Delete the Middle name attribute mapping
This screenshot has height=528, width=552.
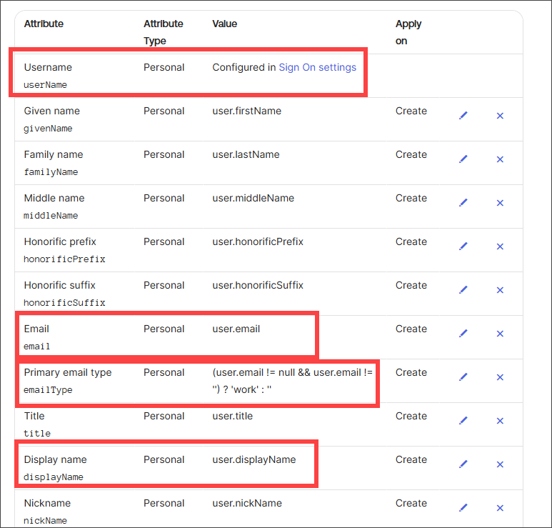click(x=500, y=203)
